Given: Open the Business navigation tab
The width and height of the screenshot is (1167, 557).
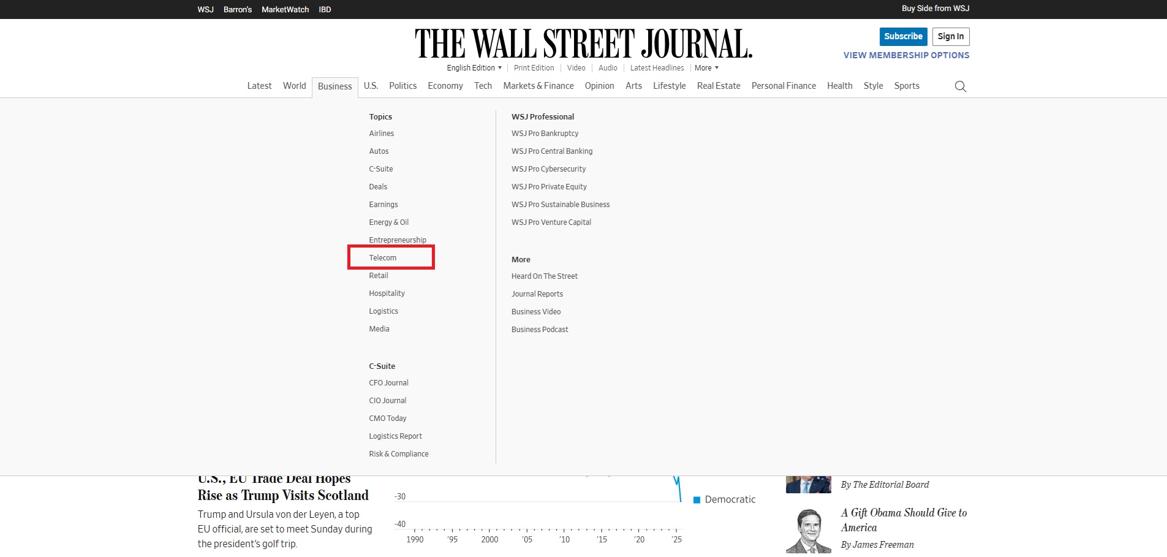Looking at the screenshot, I should (x=334, y=86).
